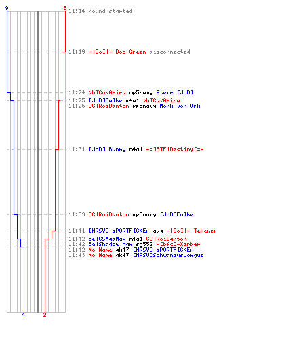
Task: Click Se|CSMadMax player name
Action: pos(107,239)
